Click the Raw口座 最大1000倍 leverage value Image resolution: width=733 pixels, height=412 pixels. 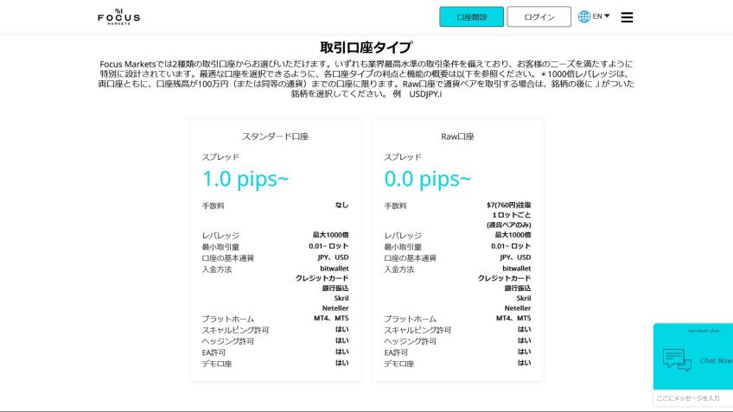click(x=513, y=235)
